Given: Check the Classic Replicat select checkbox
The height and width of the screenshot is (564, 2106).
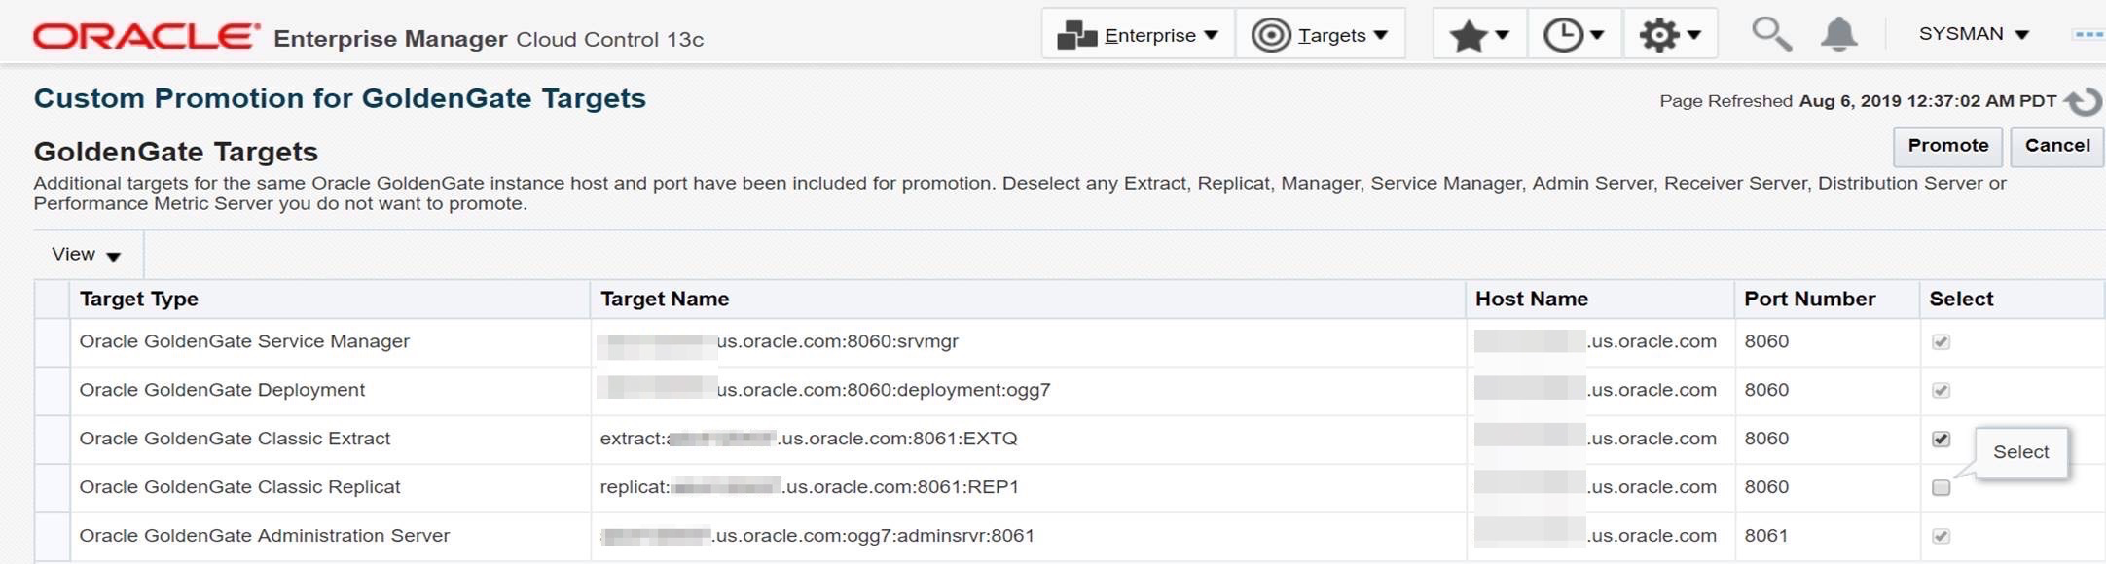Looking at the screenshot, I should (1941, 487).
